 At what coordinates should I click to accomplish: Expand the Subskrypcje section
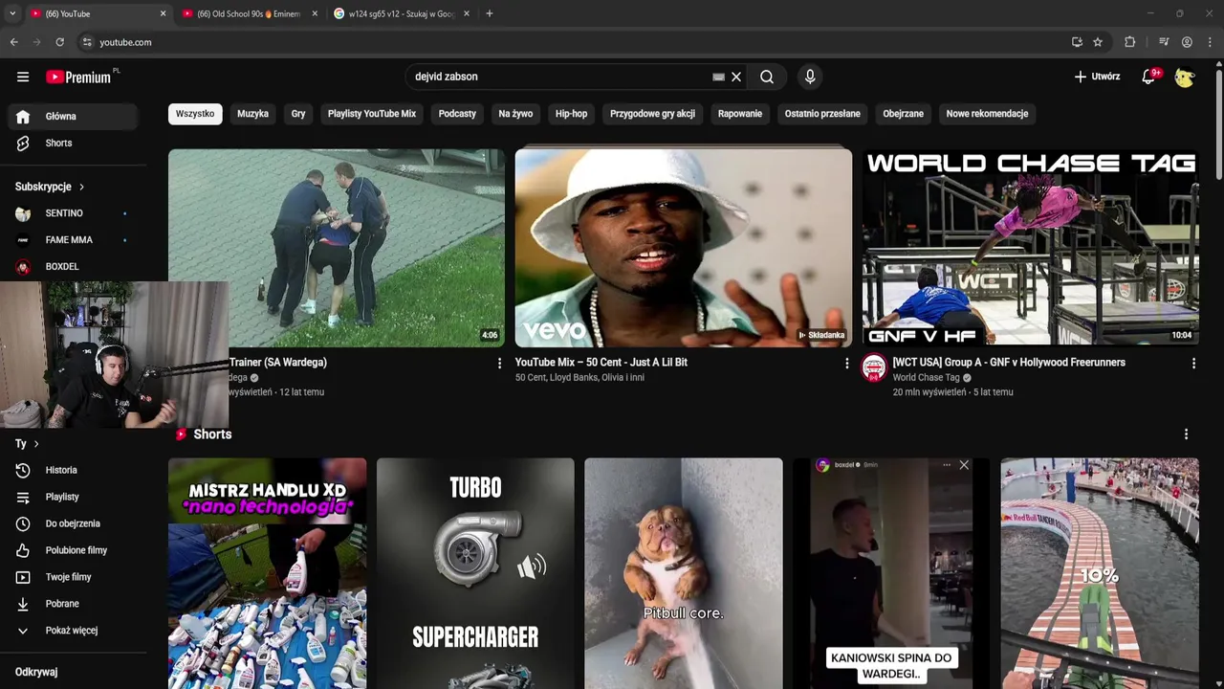click(x=50, y=187)
